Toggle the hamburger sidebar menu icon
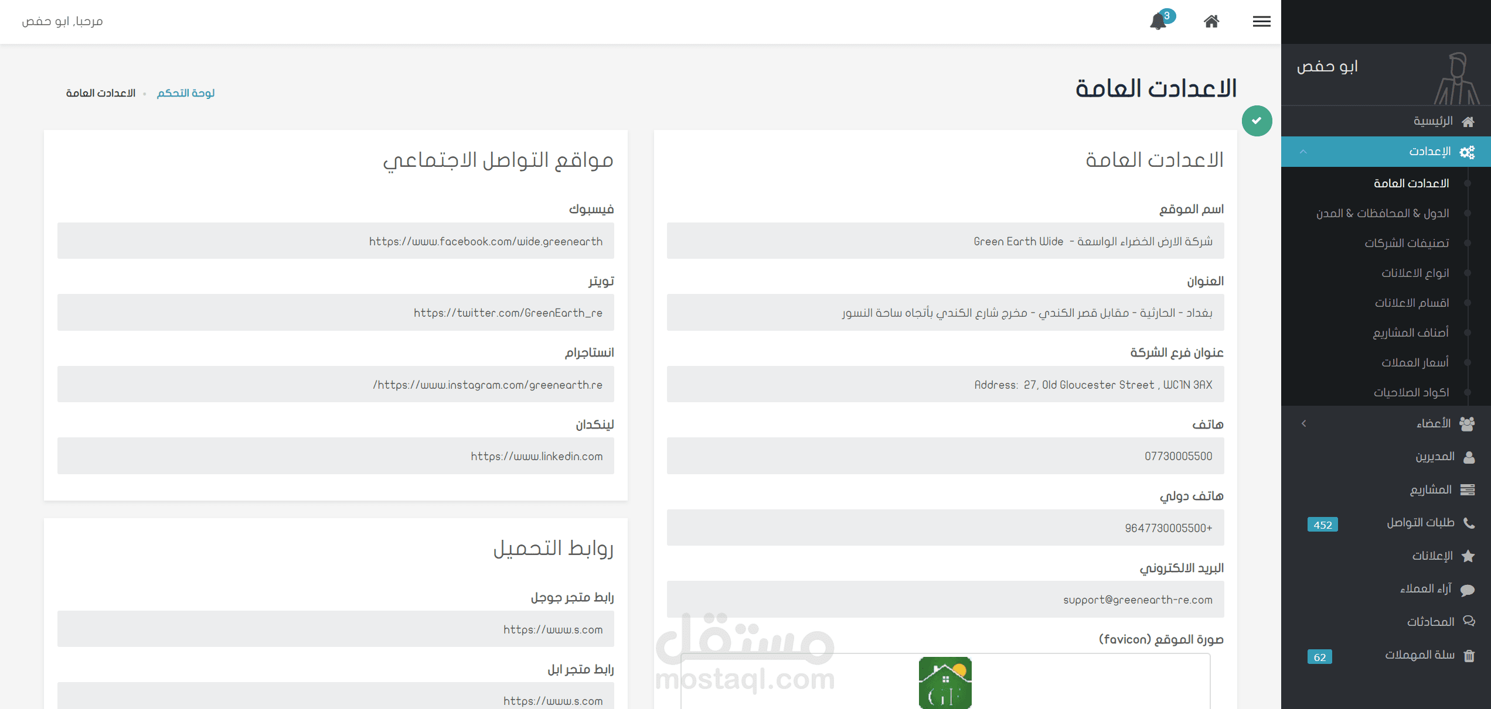 1261,22
